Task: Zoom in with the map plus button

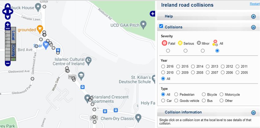Action: [8, 24]
